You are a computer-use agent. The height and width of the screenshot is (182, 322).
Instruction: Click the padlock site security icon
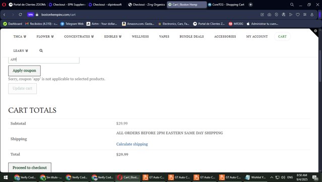[x=37, y=15]
